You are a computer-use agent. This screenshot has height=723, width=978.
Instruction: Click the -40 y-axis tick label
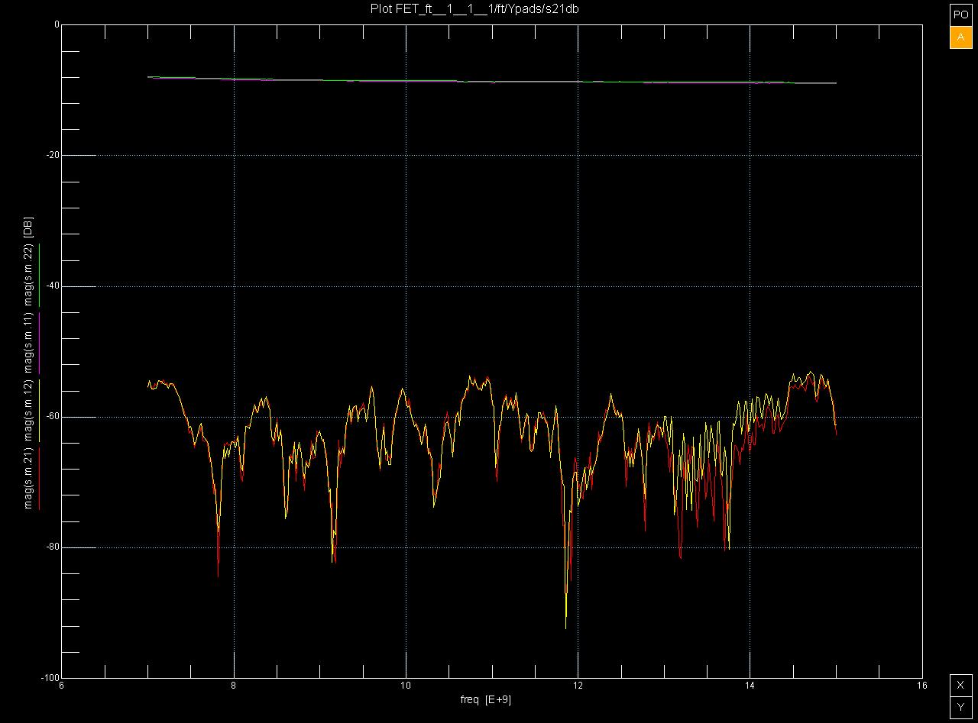pos(51,286)
